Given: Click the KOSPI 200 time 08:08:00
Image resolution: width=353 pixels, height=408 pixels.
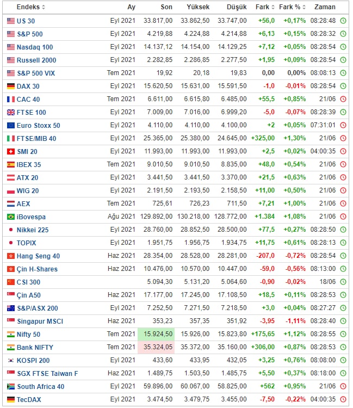Looking at the screenshot, I should point(323,360).
